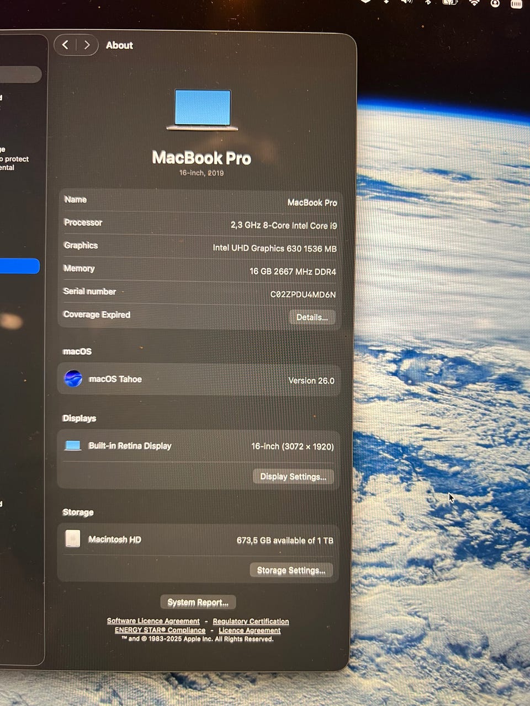
Task: Click the large 'MacBook Pro' heading
Action: 202,158
